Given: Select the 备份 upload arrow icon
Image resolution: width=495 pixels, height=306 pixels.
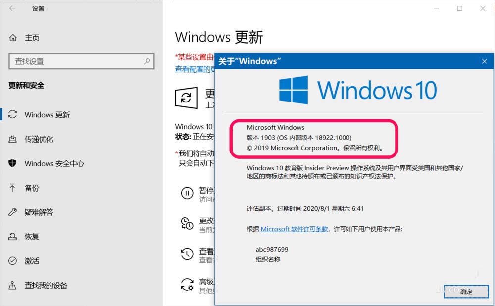Looking at the screenshot, I should (12, 188).
